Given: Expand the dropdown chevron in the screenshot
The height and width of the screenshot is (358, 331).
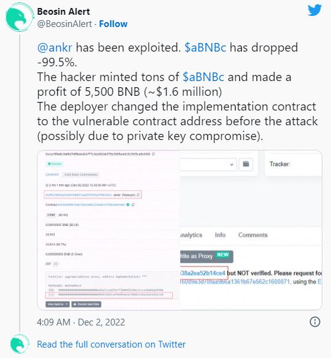Looking at the screenshot, I should pyautogui.click(x=231, y=165).
